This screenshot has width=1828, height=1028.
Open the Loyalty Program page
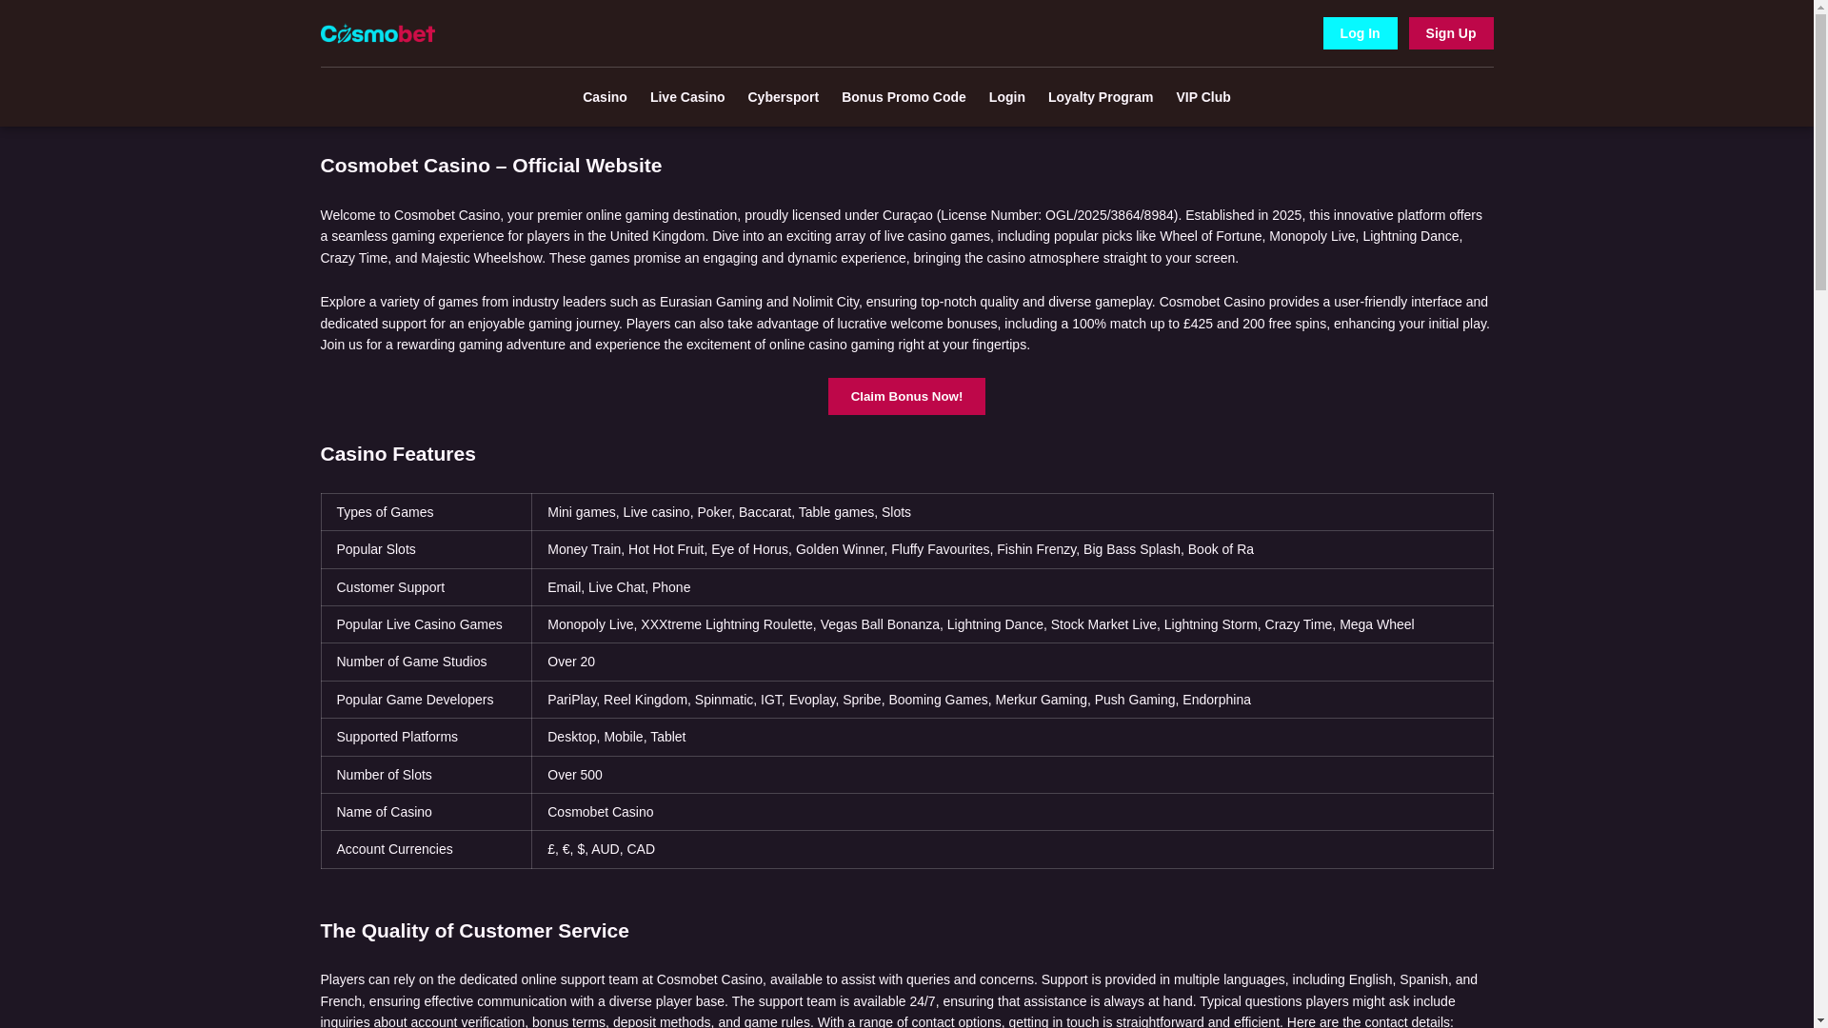[x=1100, y=97]
